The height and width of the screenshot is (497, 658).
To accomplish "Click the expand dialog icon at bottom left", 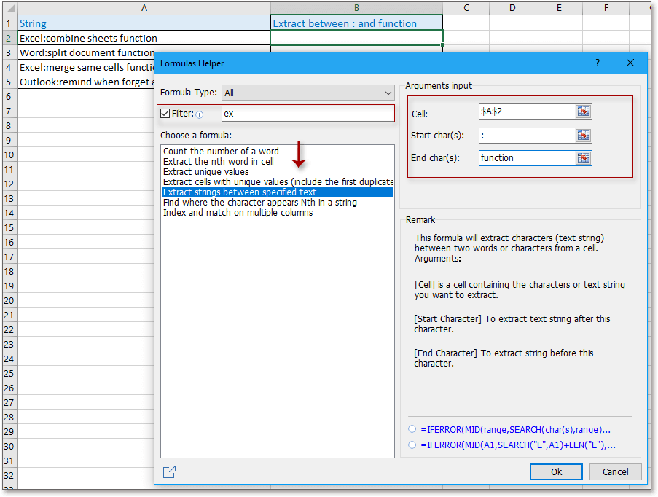I will 168,471.
